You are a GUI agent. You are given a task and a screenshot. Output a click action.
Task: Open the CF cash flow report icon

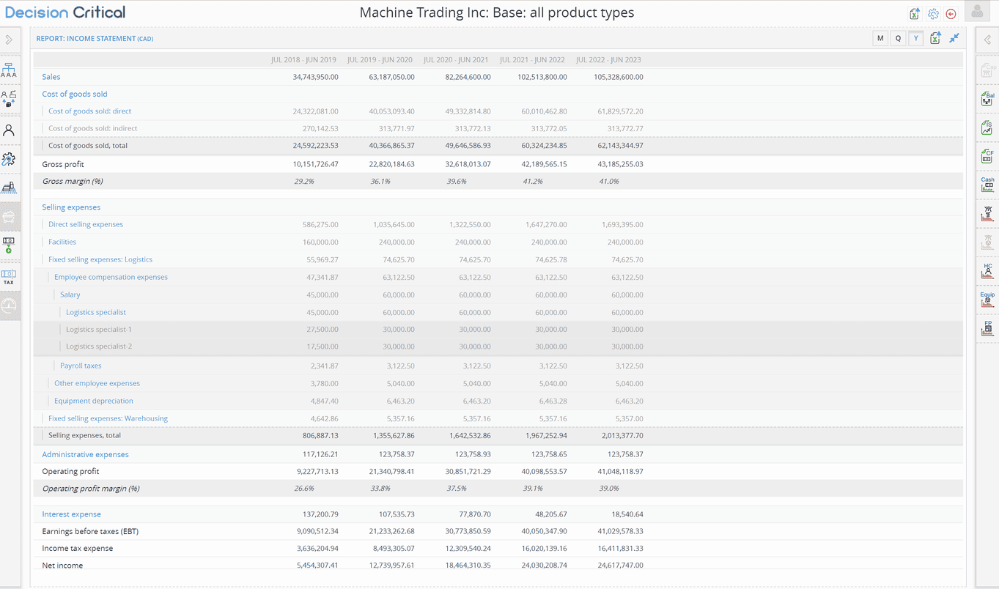pyautogui.click(x=987, y=155)
